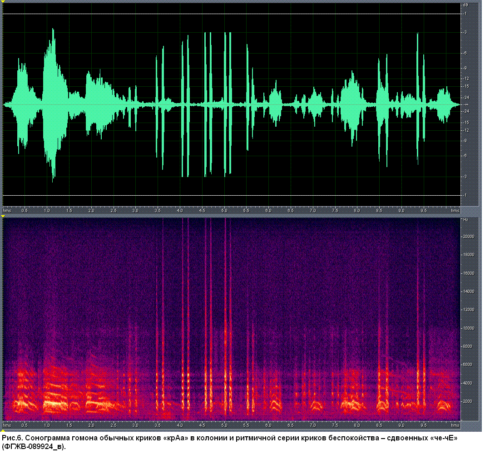The image size is (485, 454).
Task: Click the 2000 Hz frequency scale label
Action: tap(468, 401)
